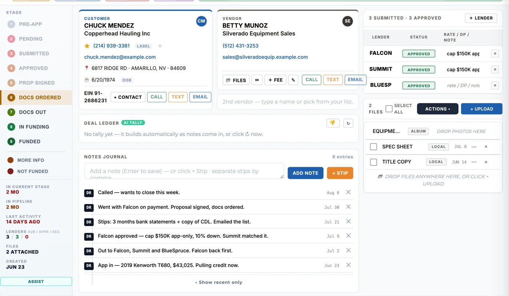
Task: Switch to the Pre-App stage
Action: [x=36, y=24]
